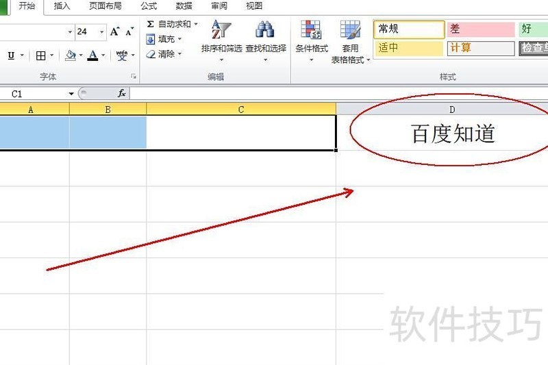This screenshot has width=548, height=365.
Task: Click the fx insert function button
Action: click(121, 94)
